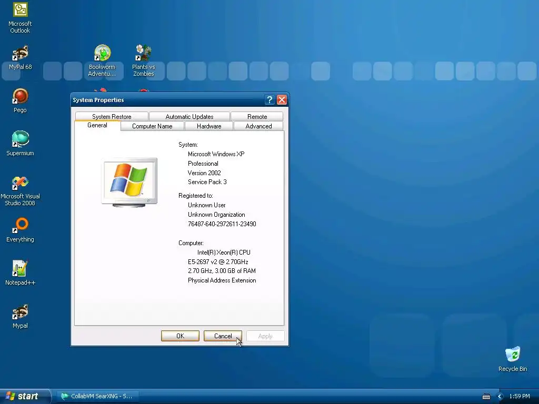Click the 'Unknown Organization' text

tap(216, 215)
